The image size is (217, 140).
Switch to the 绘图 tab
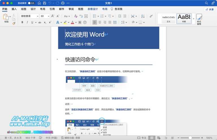(24, 9)
